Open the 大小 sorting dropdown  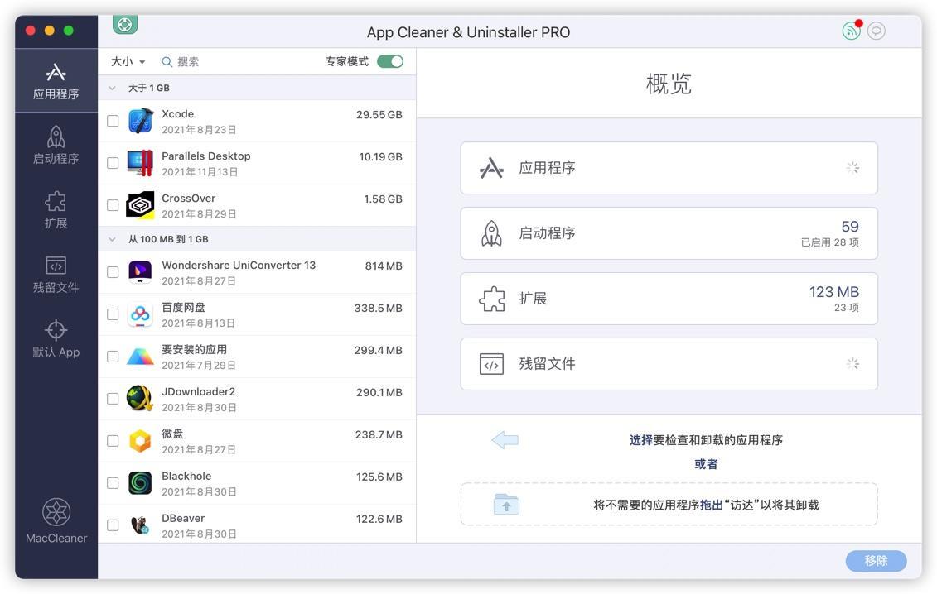pyautogui.click(x=128, y=61)
